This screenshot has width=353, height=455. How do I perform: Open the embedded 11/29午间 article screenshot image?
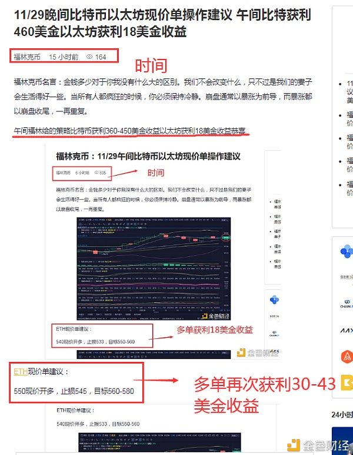(163, 252)
